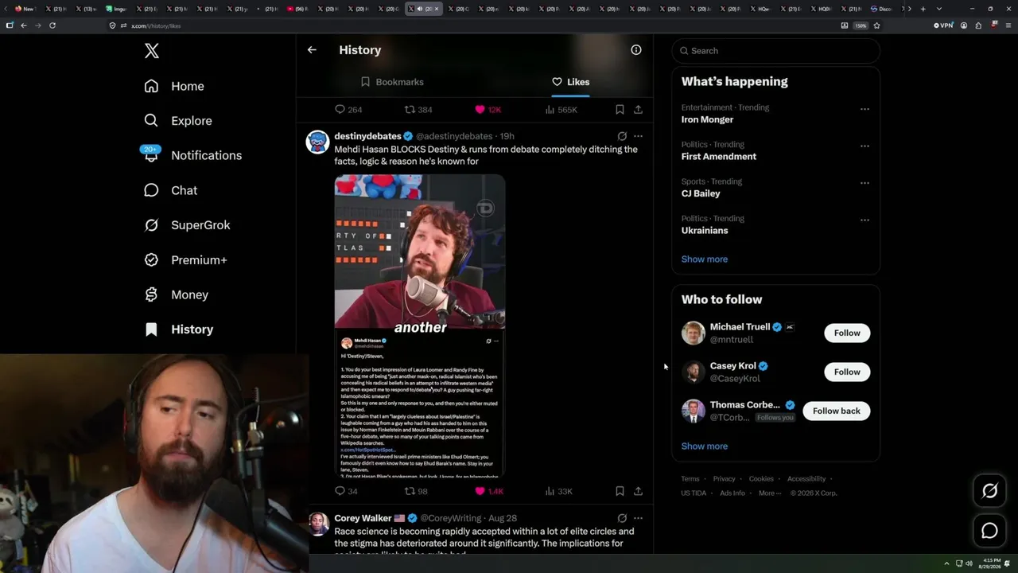Open more options for Iron Monger trend
This screenshot has width=1018, height=573.
(x=865, y=109)
